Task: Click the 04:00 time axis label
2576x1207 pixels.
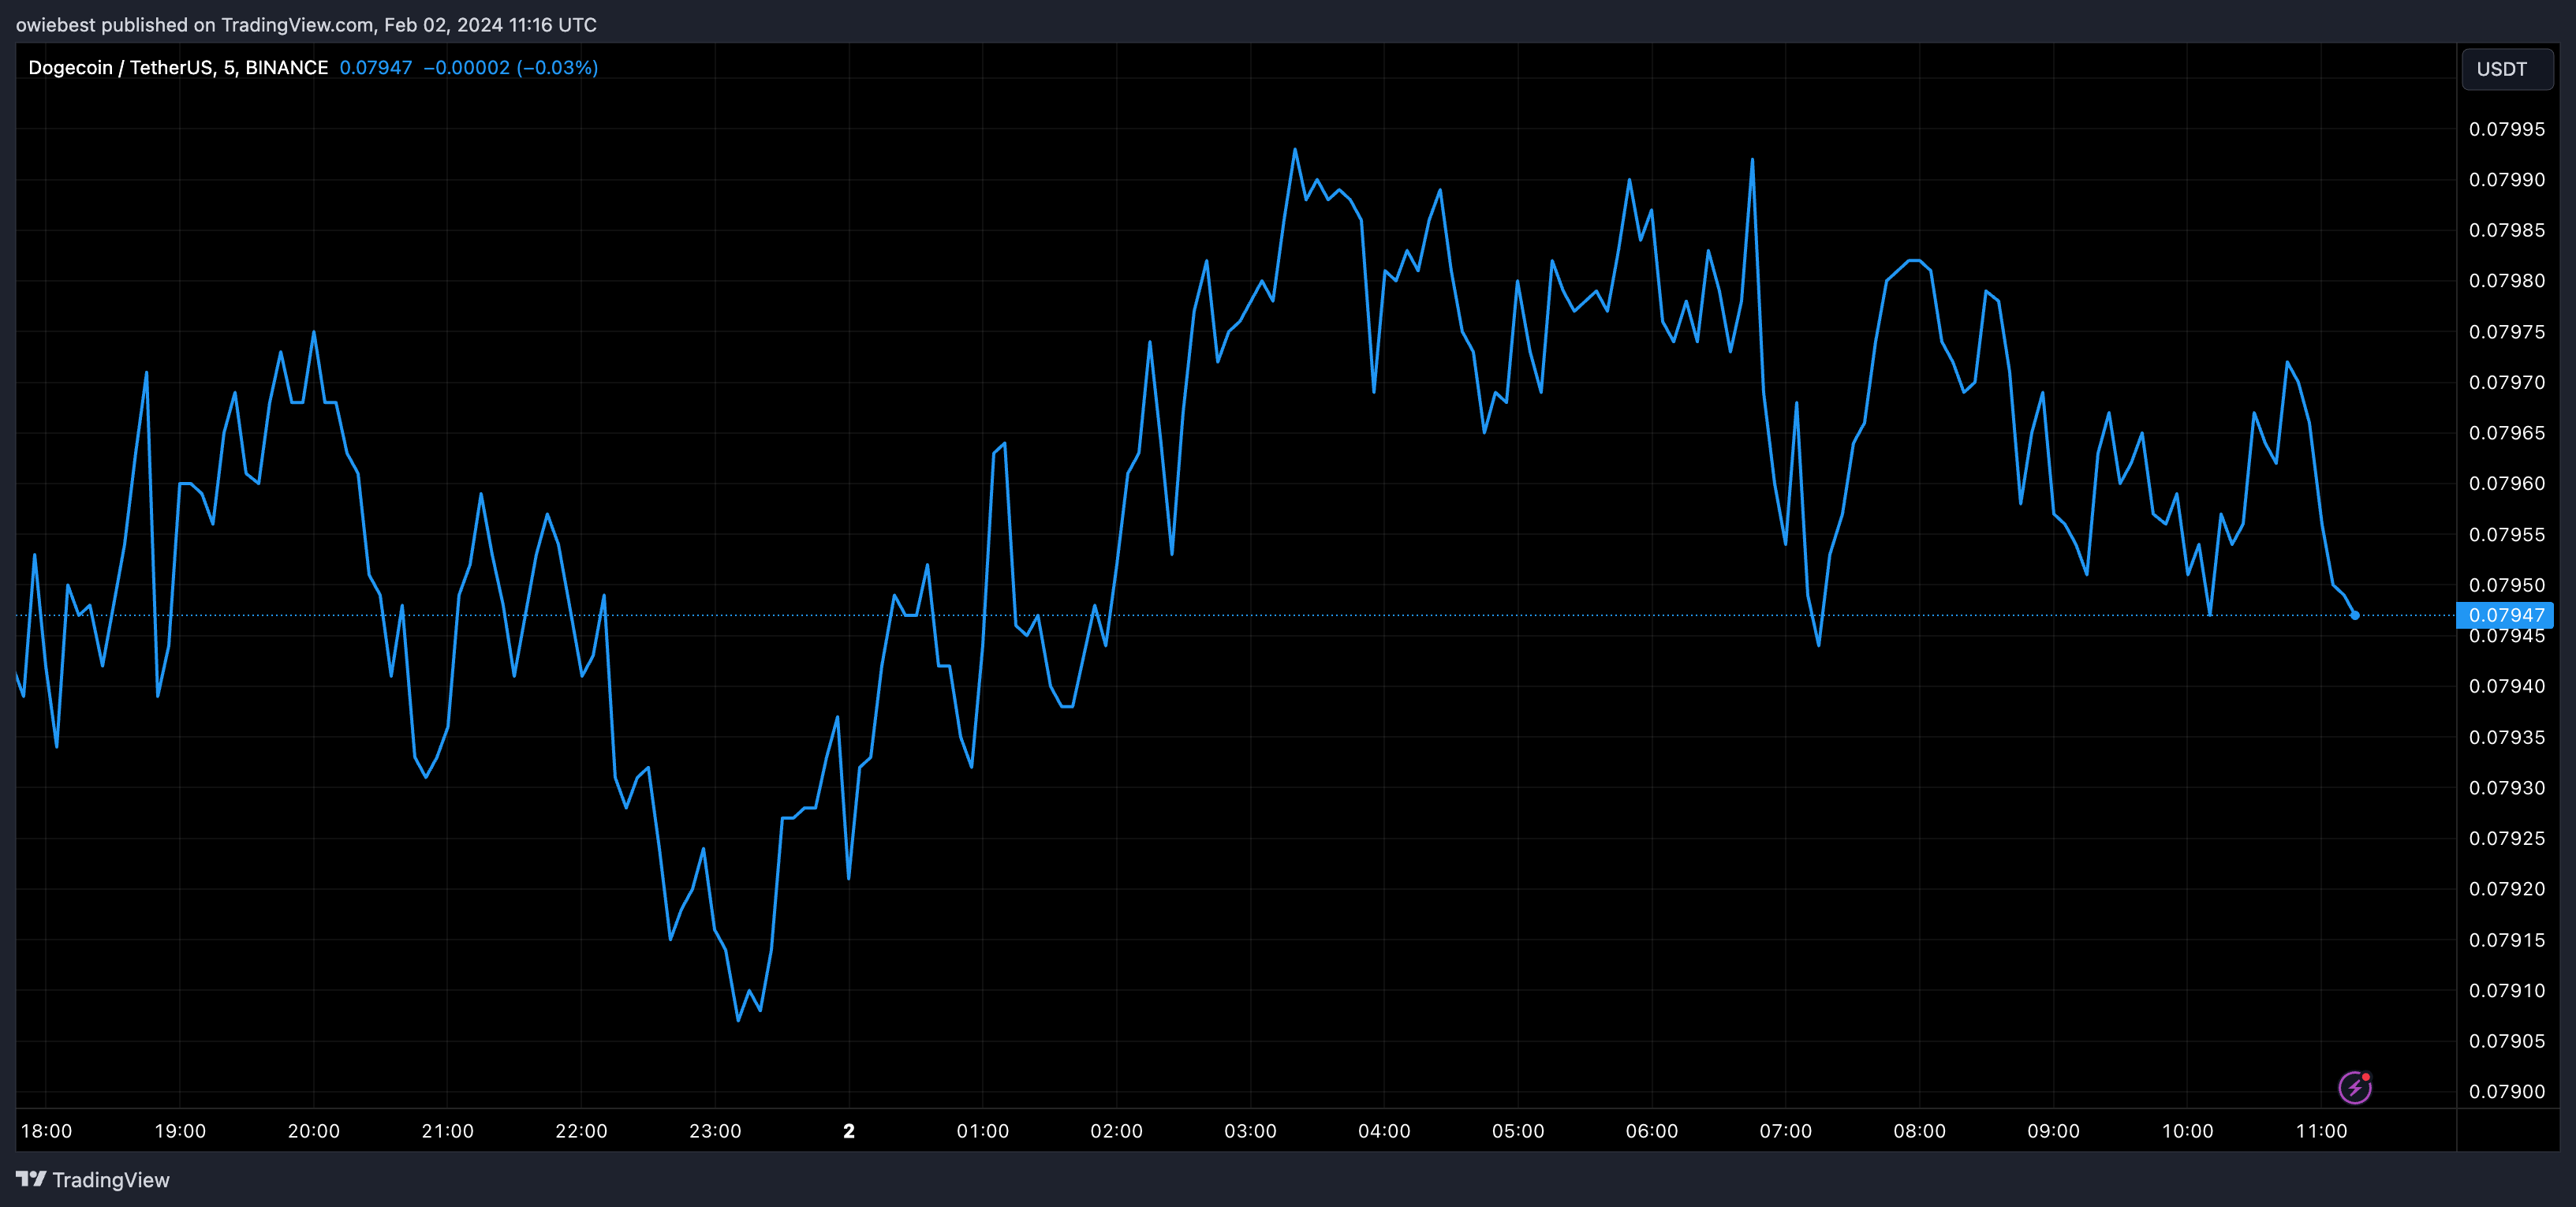Action: pyautogui.click(x=1385, y=1131)
